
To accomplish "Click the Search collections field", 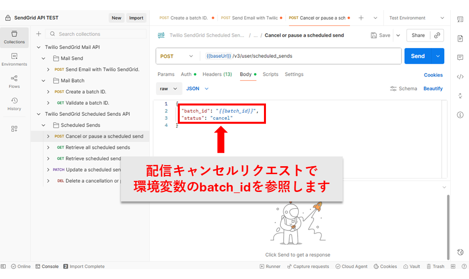I will coord(96,34).
